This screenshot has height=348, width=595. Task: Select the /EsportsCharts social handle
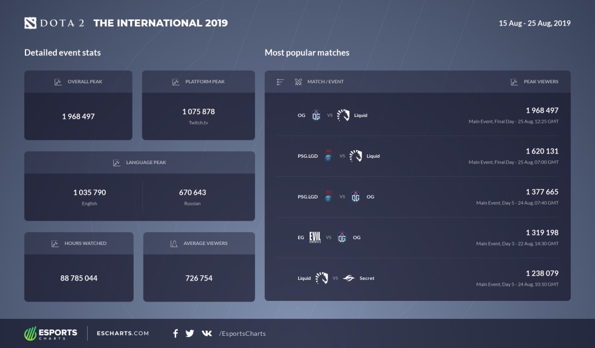click(242, 333)
